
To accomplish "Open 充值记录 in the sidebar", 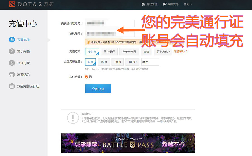I will [23, 63].
